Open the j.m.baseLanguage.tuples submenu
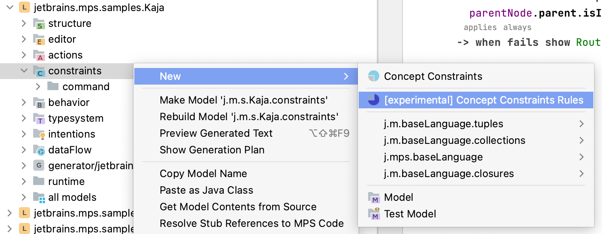This screenshot has height=234, width=602. click(x=581, y=124)
